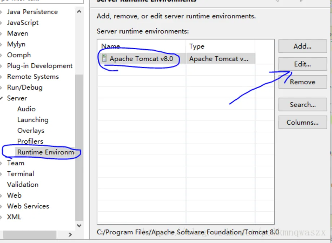Open Profilers under Server
This screenshot has width=332, height=243.
pos(30,141)
